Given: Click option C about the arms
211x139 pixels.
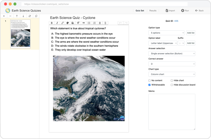Looking at the screenshot, I should point(85,42).
